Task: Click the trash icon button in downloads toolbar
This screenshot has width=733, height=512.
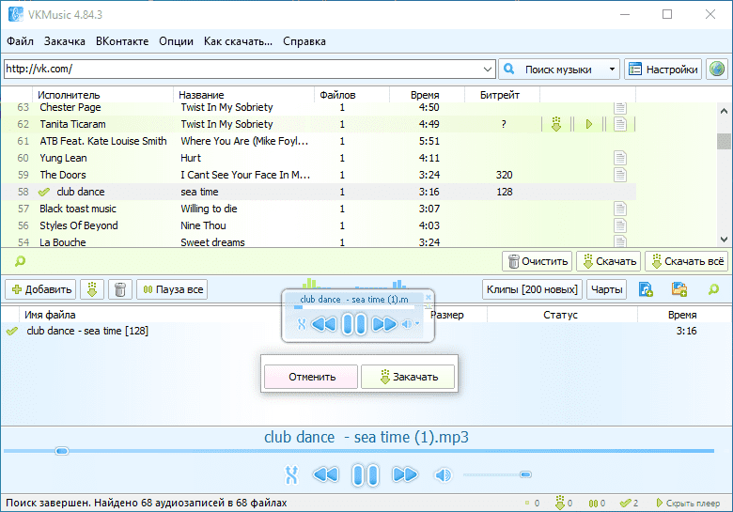Action: pyautogui.click(x=120, y=289)
